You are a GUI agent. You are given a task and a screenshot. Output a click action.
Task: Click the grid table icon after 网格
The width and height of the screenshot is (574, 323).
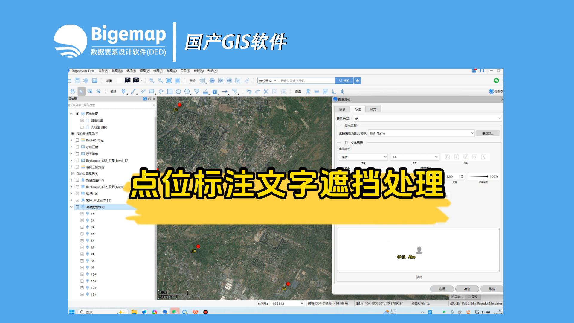[x=202, y=80]
